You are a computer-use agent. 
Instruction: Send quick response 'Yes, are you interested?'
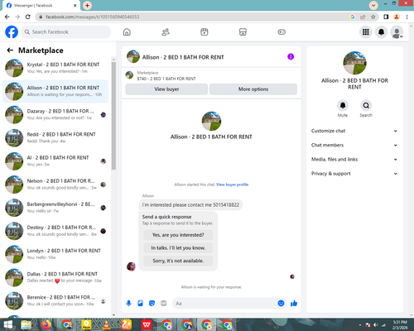(178, 235)
